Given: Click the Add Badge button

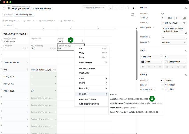Looking at the screenshot, I should pyautogui.click(x=7, y=15).
